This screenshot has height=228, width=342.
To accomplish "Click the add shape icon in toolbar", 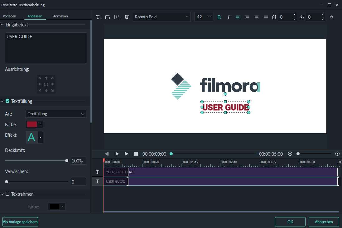I will [x=108, y=17].
